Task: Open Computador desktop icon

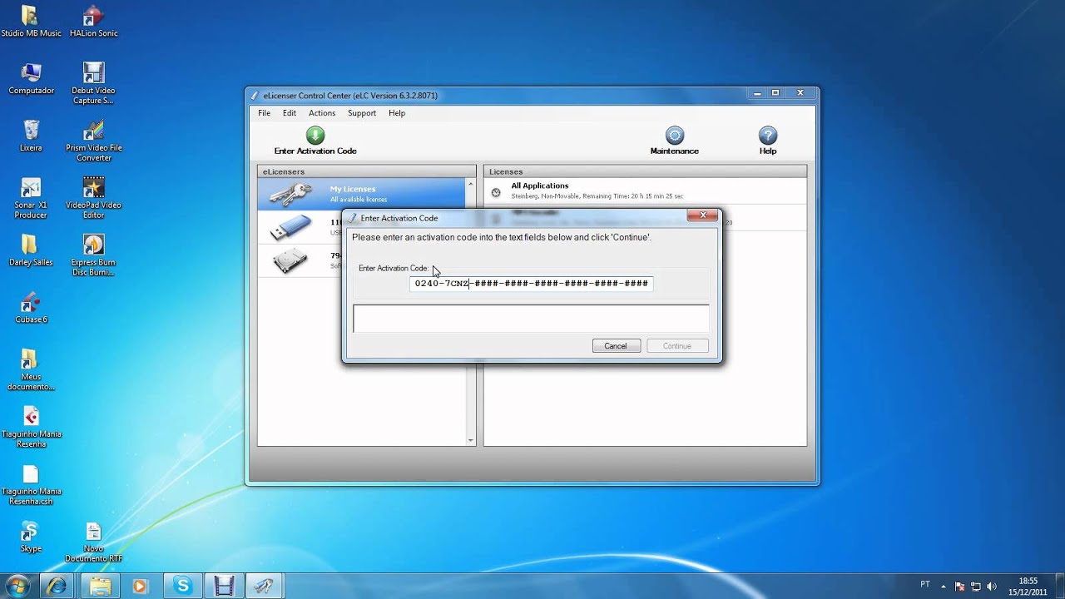Action: coord(31,79)
